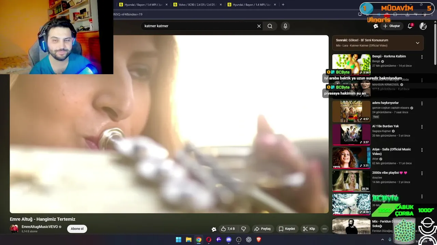
Task: Open more actions three-dot menu under video
Action: [x=324, y=229]
